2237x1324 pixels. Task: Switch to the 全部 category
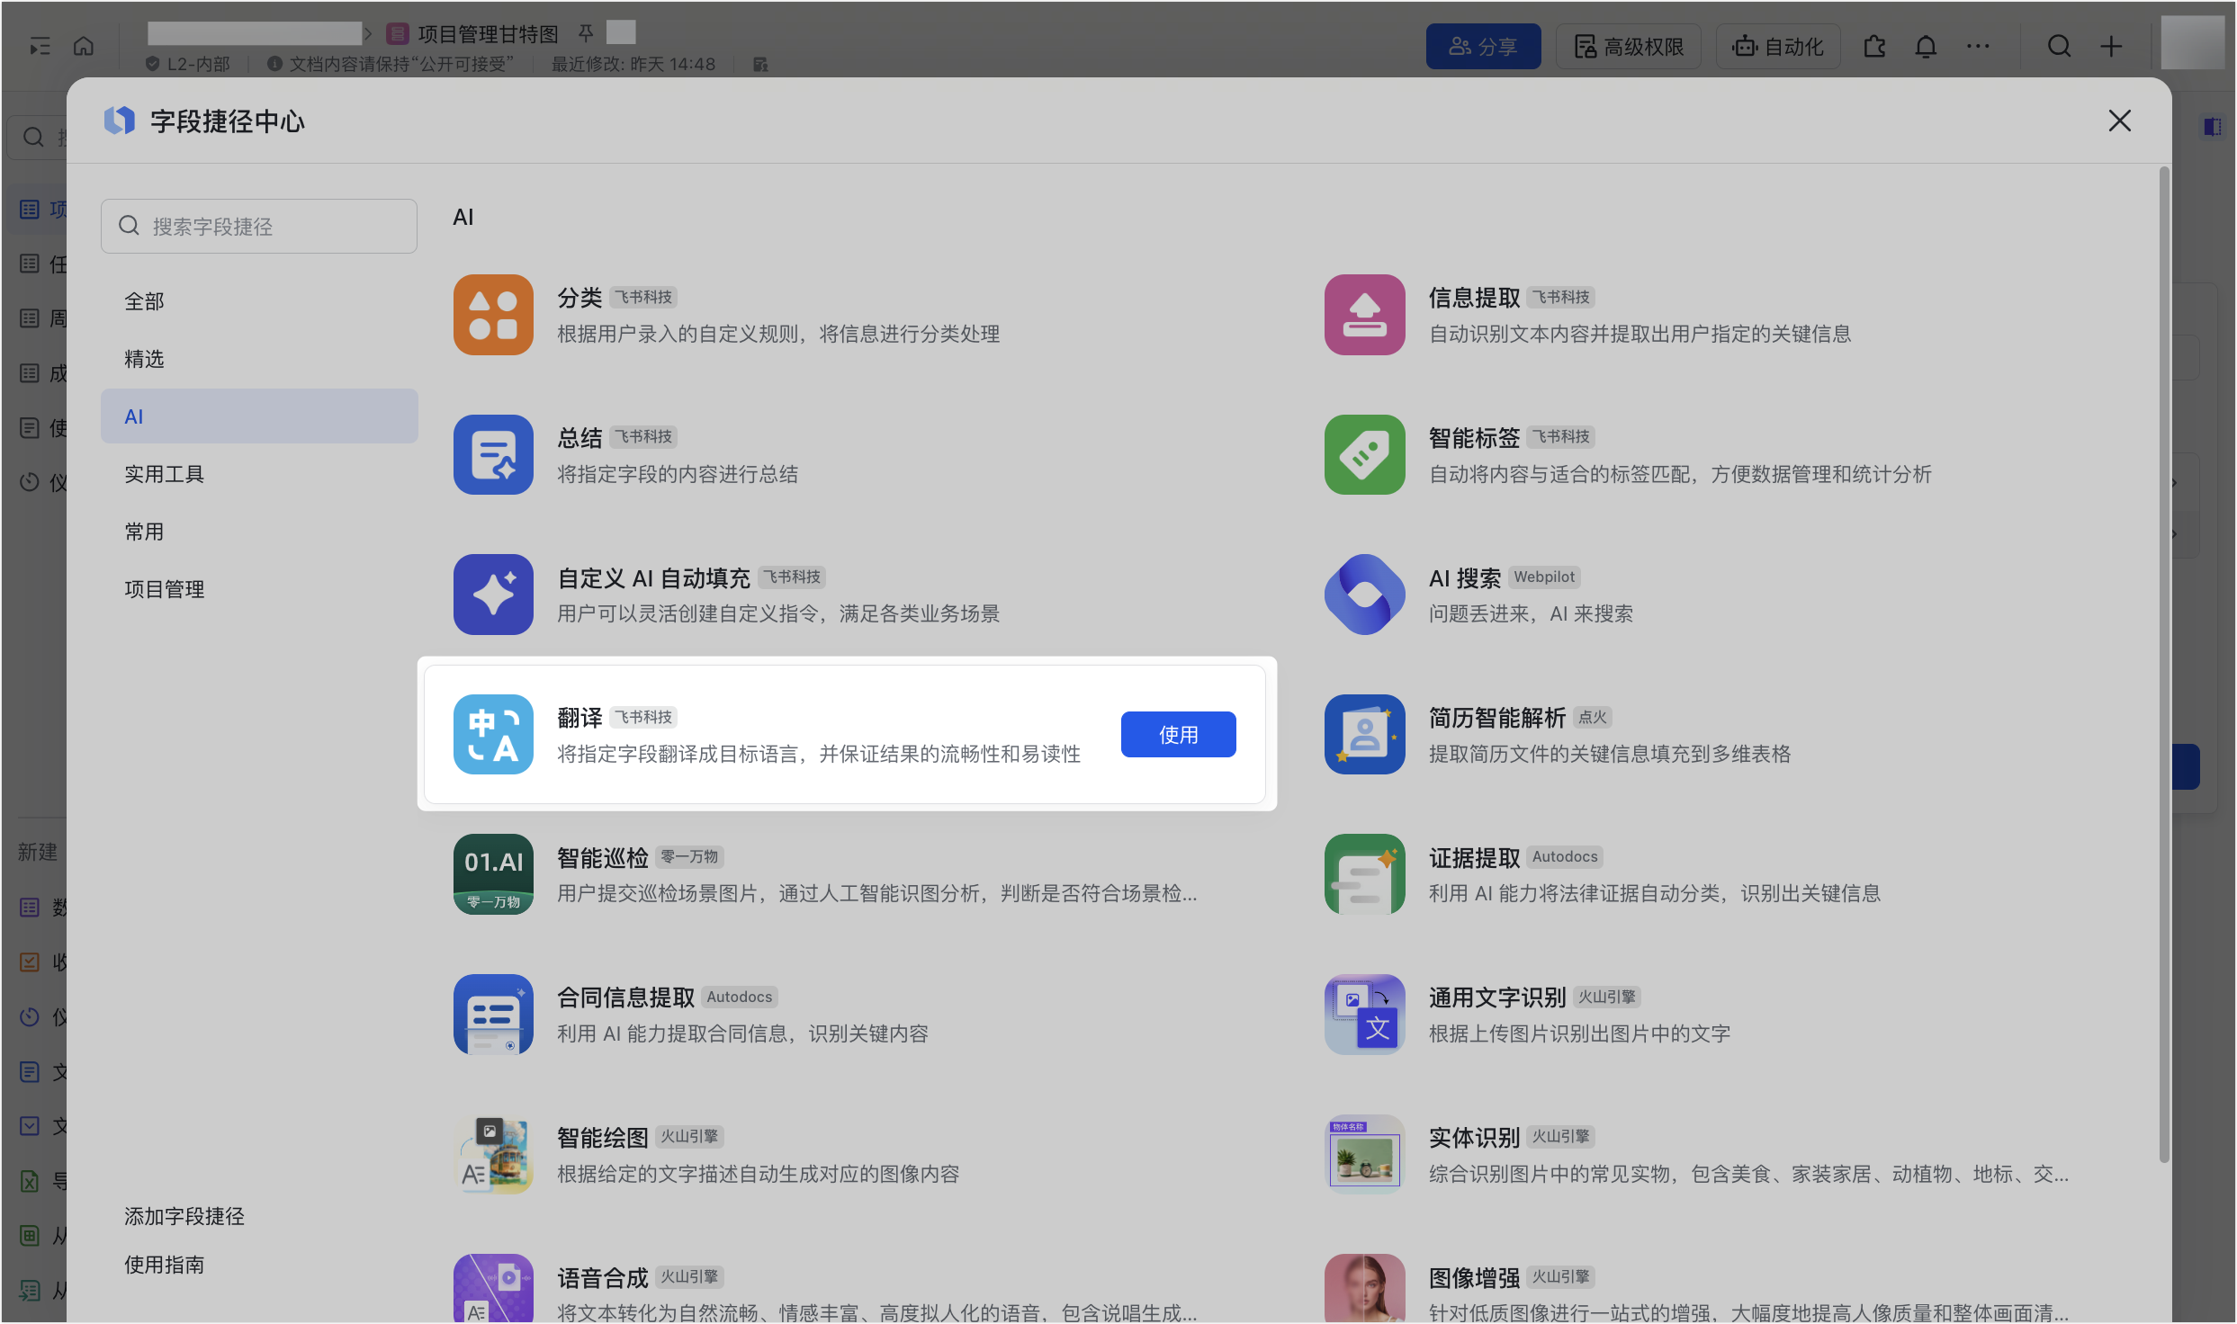(x=145, y=301)
